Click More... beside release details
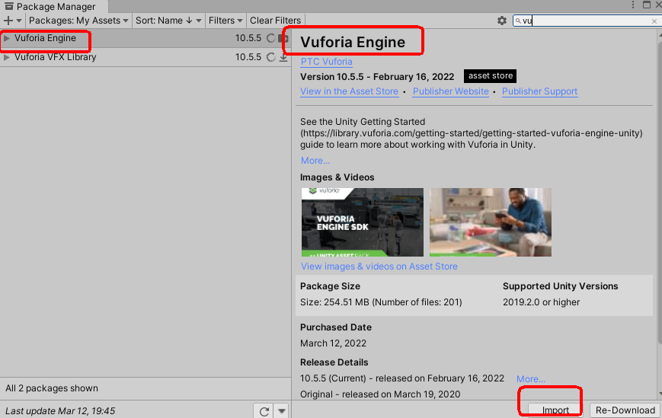This screenshot has width=662, height=418. point(531,379)
